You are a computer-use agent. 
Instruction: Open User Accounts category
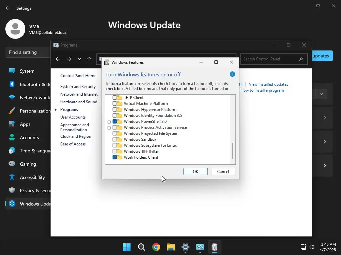point(73,117)
